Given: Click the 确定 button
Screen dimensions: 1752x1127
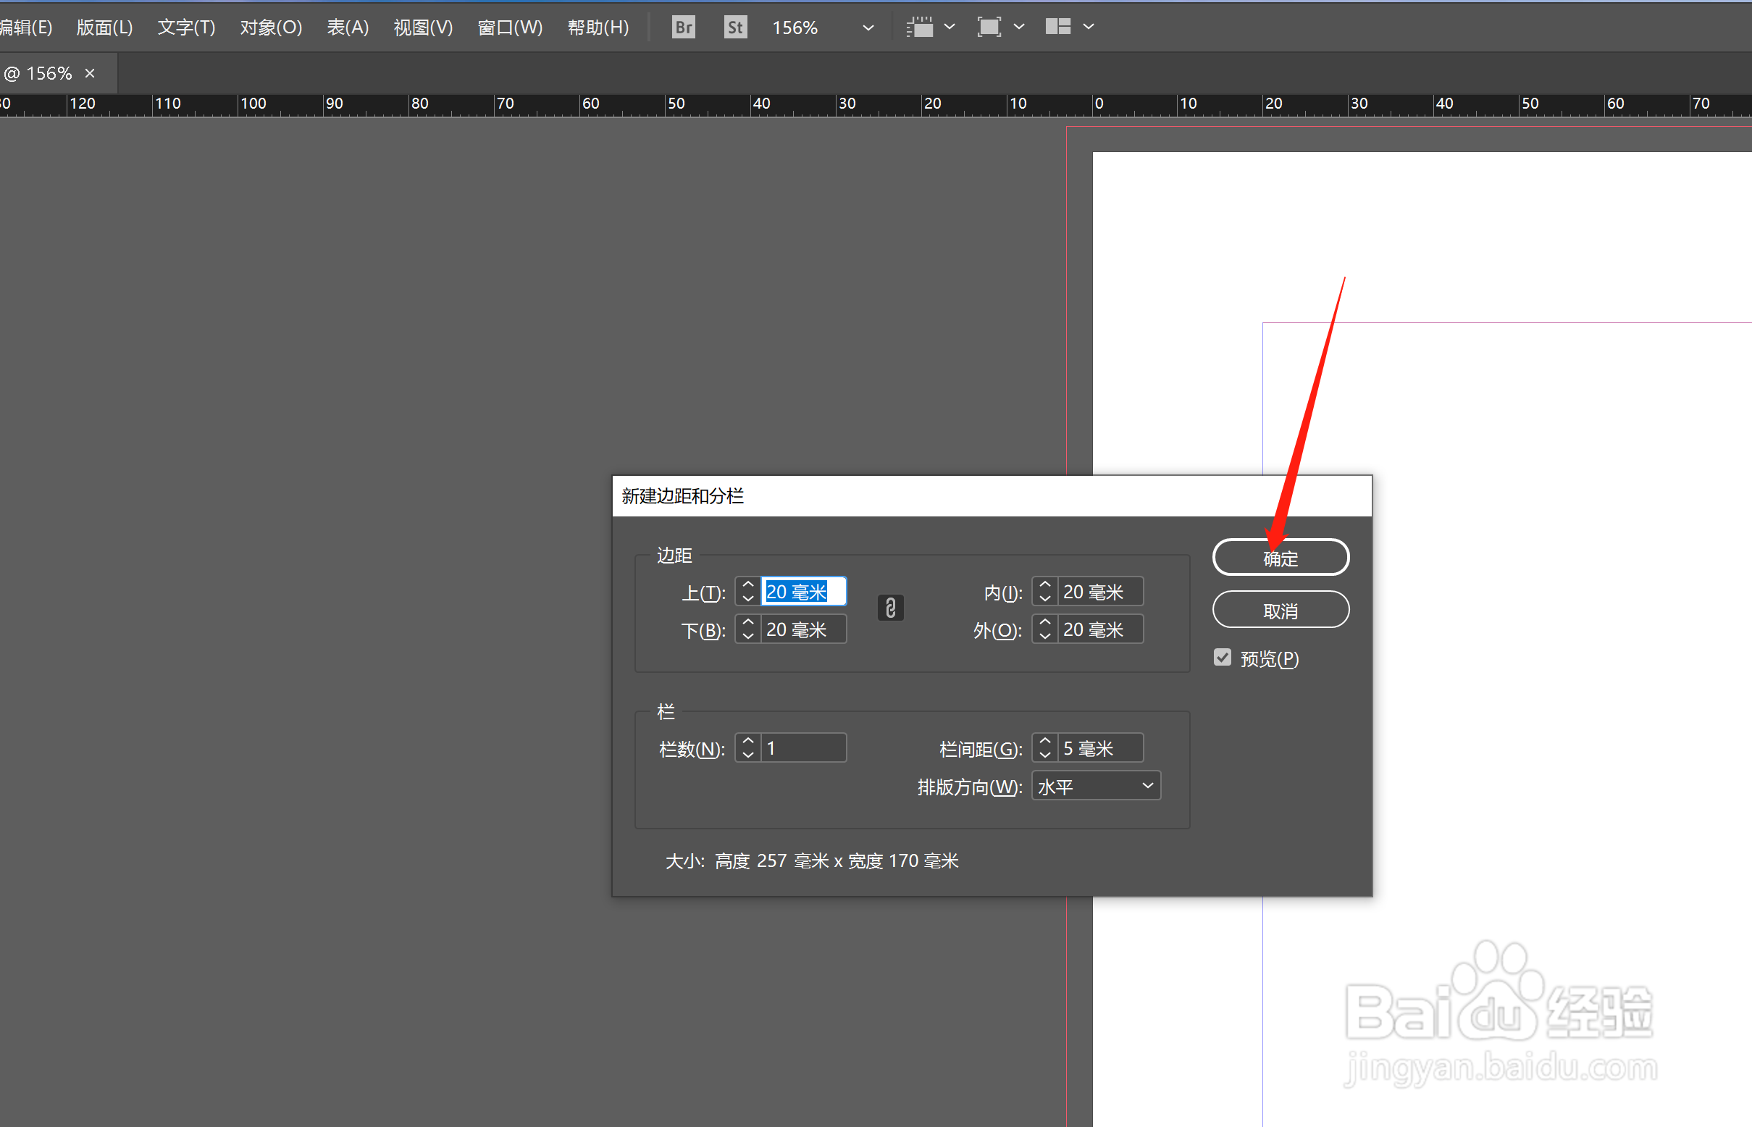Looking at the screenshot, I should pos(1281,558).
